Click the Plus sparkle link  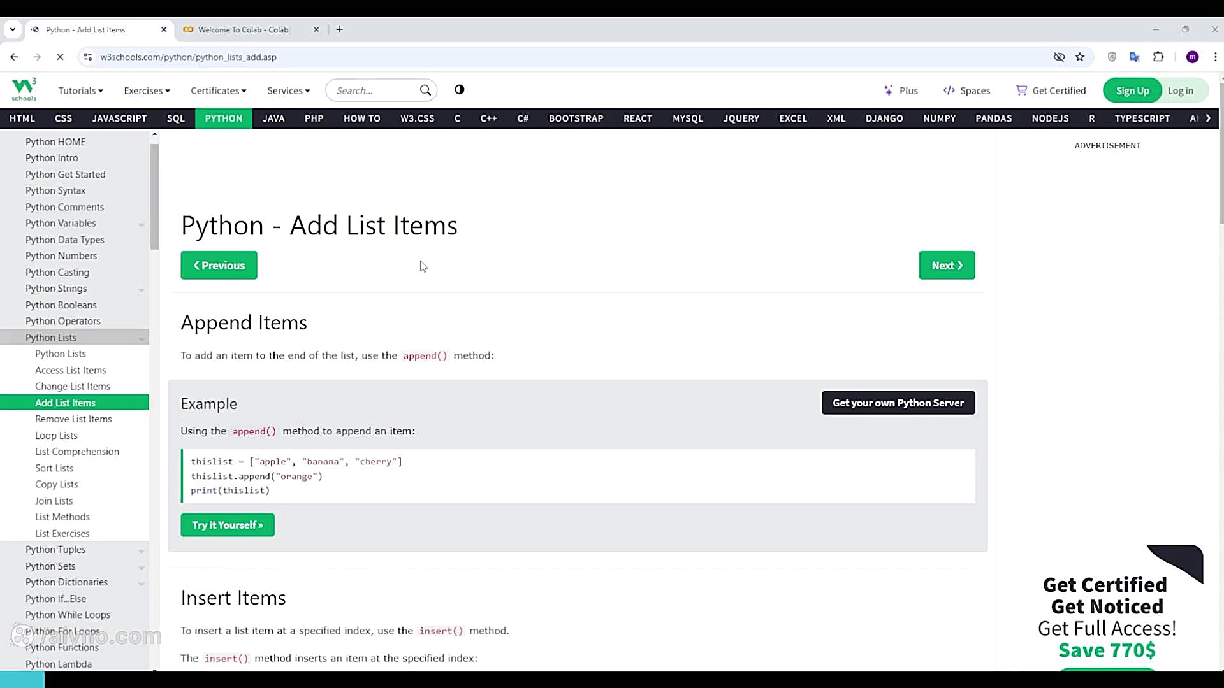[901, 90]
